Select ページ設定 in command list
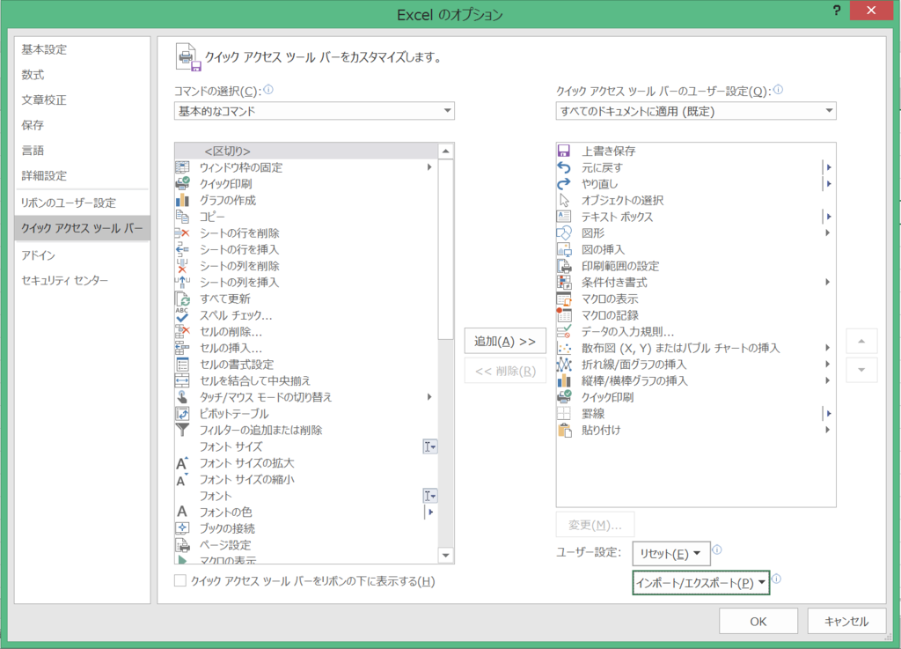901x649 pixels. click(x=306, y=545)
